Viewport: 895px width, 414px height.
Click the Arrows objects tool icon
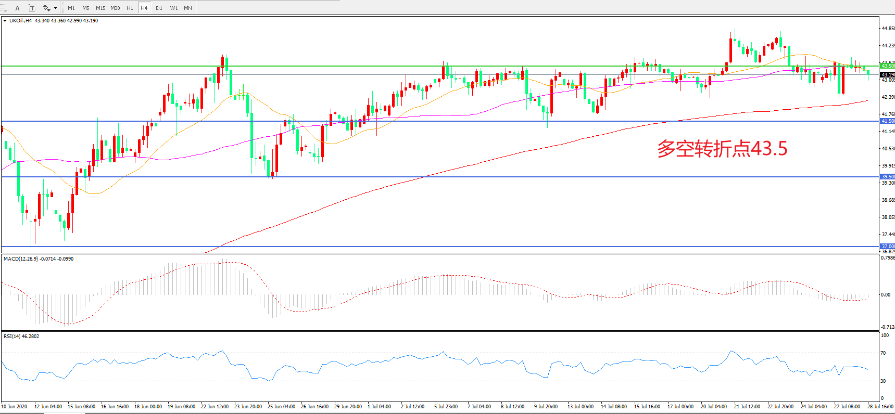coord(47,8)
